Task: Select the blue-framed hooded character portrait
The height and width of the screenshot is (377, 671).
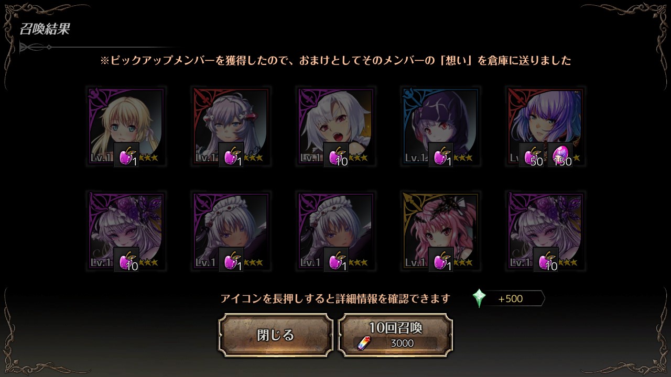Action: point(440,127)
